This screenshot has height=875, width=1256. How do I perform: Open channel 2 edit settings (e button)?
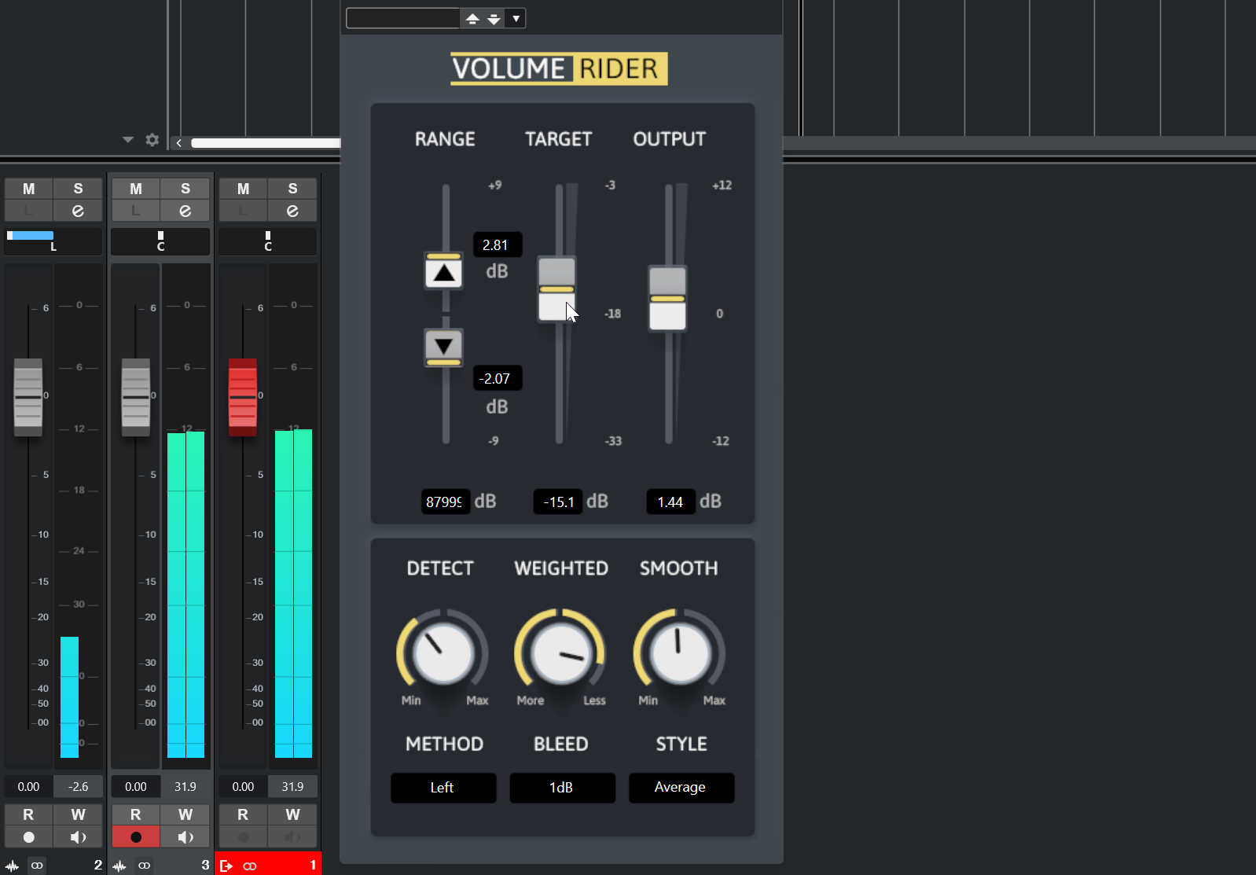click(78, 211)
